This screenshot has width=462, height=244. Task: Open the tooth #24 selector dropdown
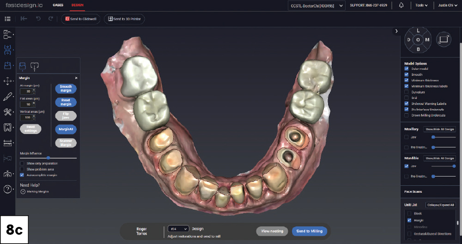pyautogui.click(x=178, y=229)
